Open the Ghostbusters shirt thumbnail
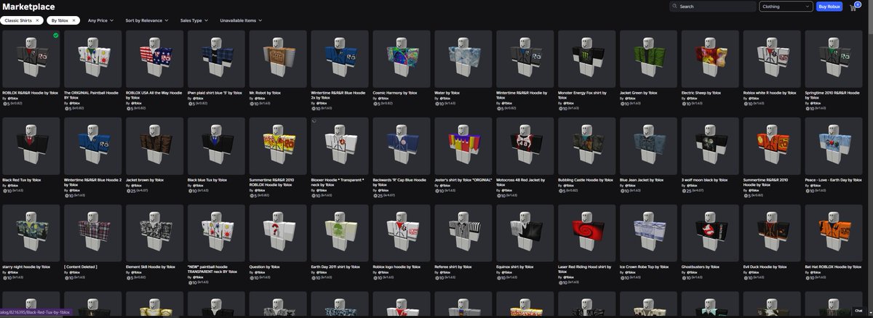 [710, 234]
